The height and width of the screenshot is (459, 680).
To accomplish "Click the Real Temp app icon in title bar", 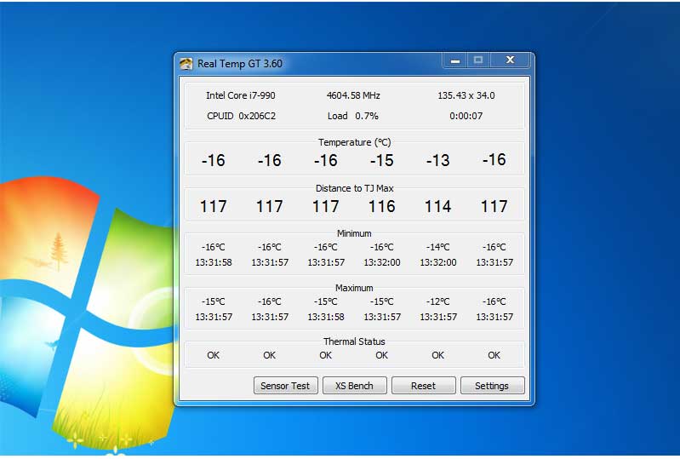I will 186,64.
